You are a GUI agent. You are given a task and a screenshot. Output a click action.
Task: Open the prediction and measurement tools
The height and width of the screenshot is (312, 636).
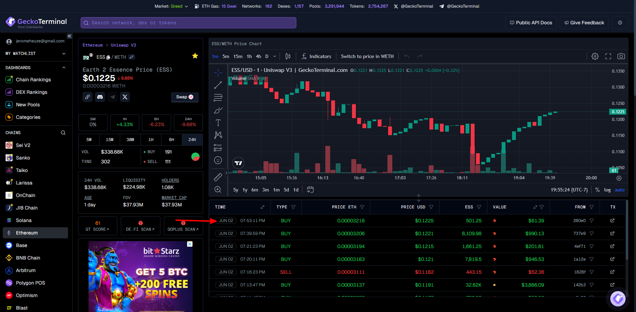pos(218,148)
